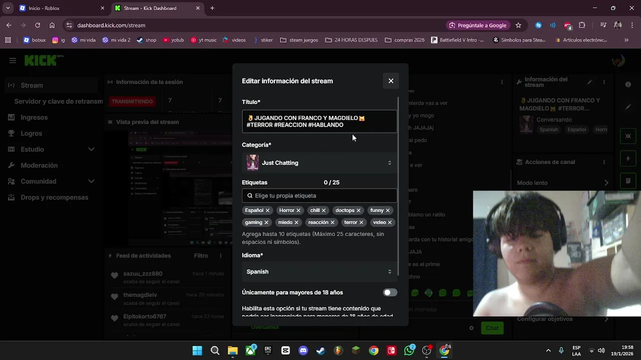Screen dimensions: 641x360
Task: Toggle Únicamente para mayores de 18 años
Action: tap(390, 292)
